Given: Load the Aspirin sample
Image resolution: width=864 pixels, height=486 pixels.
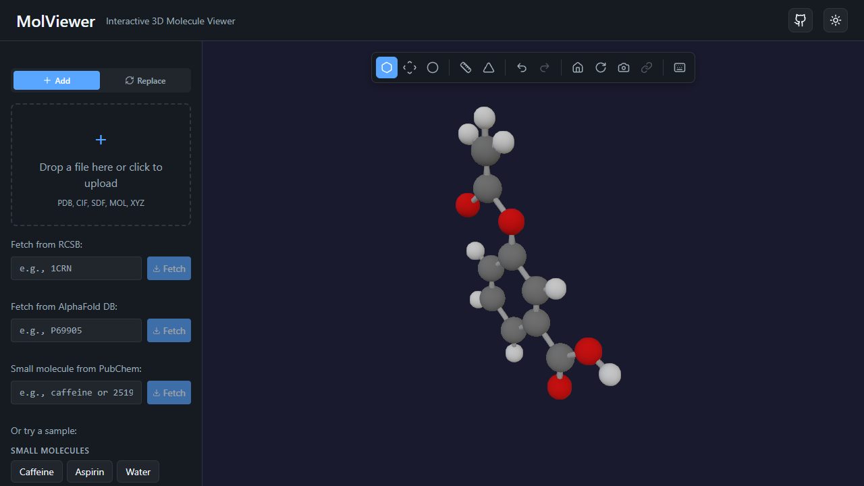Looking at the screenshot, I should point(90,471).
